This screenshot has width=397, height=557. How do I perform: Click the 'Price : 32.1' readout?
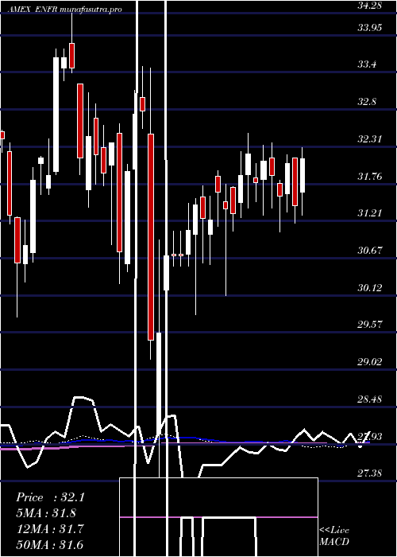50,497
